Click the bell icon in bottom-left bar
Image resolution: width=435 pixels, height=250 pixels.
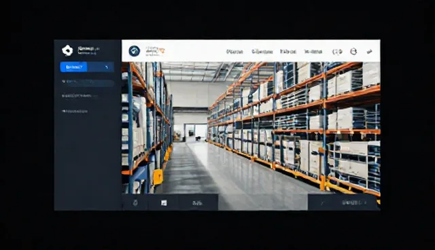pos(135,203)
